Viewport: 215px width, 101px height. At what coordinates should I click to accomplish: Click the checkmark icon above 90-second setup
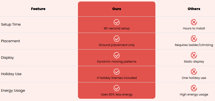pyautogui.click(x=117, y=22)
